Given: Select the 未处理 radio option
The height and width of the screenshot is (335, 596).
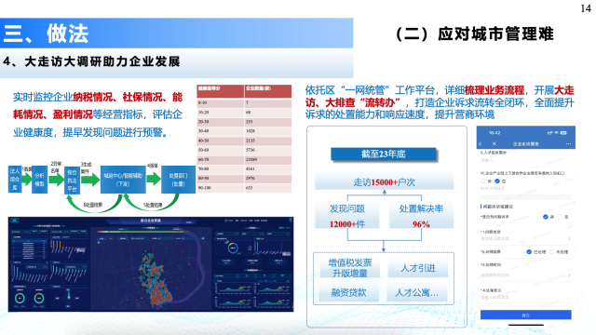Looking at the screenshot, I should click(x=551, y=252).
